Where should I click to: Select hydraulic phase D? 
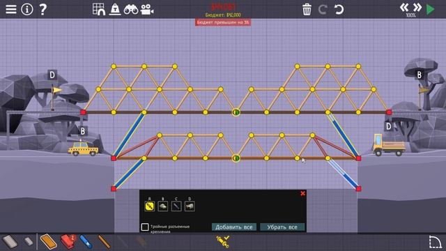click(190, 206)
